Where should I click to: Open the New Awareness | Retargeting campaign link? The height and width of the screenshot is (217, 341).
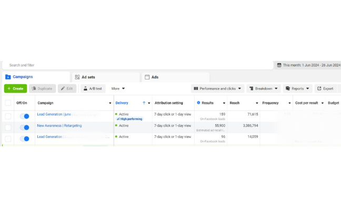(58, 126)
